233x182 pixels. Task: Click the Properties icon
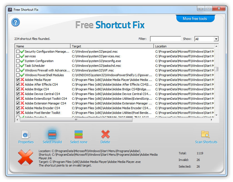tap(26, 135)
